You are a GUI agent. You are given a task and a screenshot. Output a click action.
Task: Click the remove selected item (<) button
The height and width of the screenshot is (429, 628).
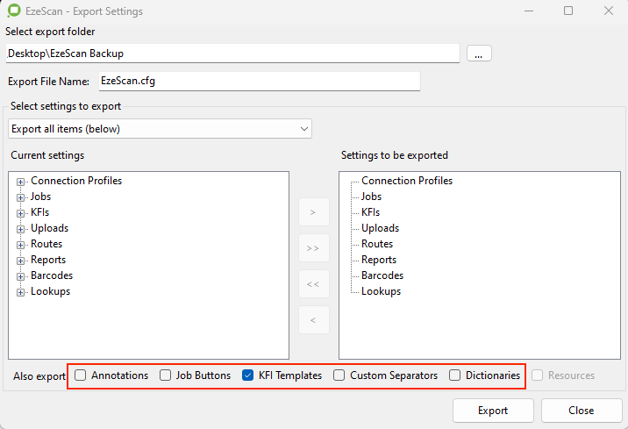coord(314,320)
